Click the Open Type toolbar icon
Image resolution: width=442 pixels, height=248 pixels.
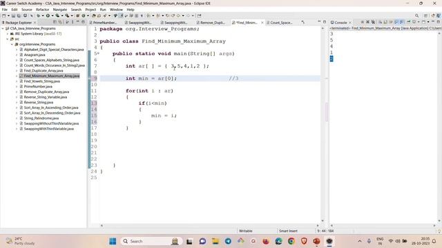coord(94,16)
